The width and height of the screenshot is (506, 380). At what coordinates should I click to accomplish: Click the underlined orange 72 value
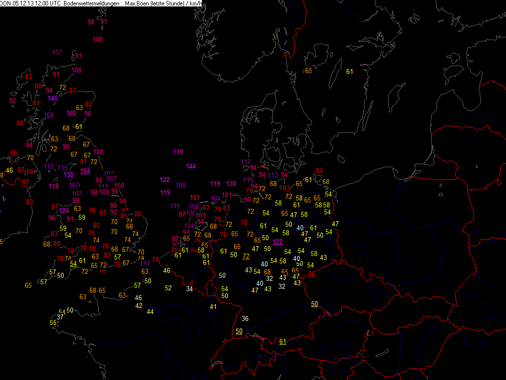tap(246, 256)
